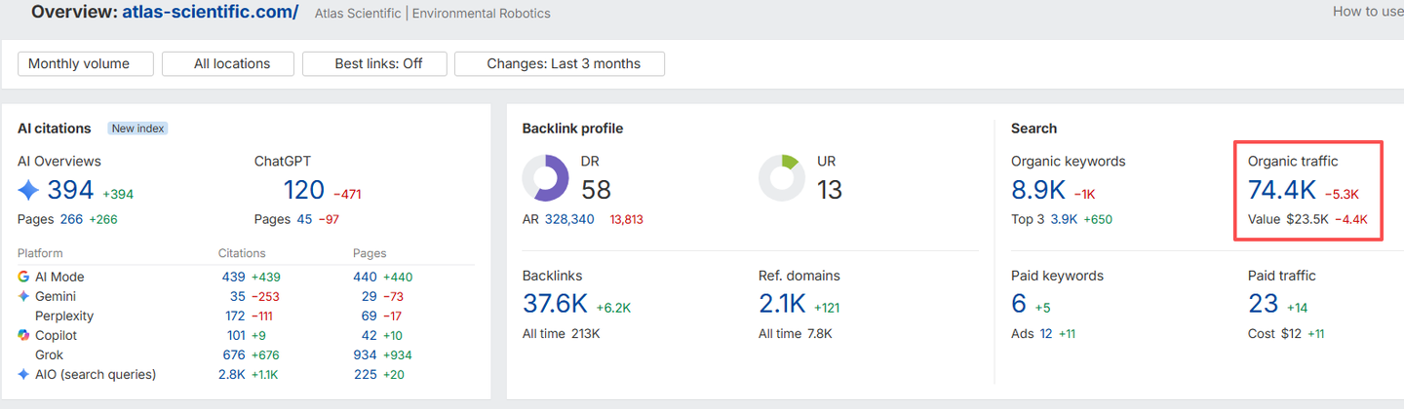Click AIO search queries citations 2.8K
The height and width of the screenshot is (409, 1404).
click(x=232, y=374)
